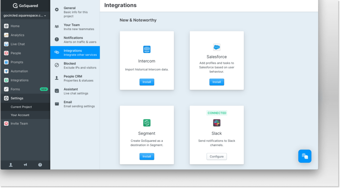
Task: Click the Blocked prohibition icon
Action: point(57,65)
